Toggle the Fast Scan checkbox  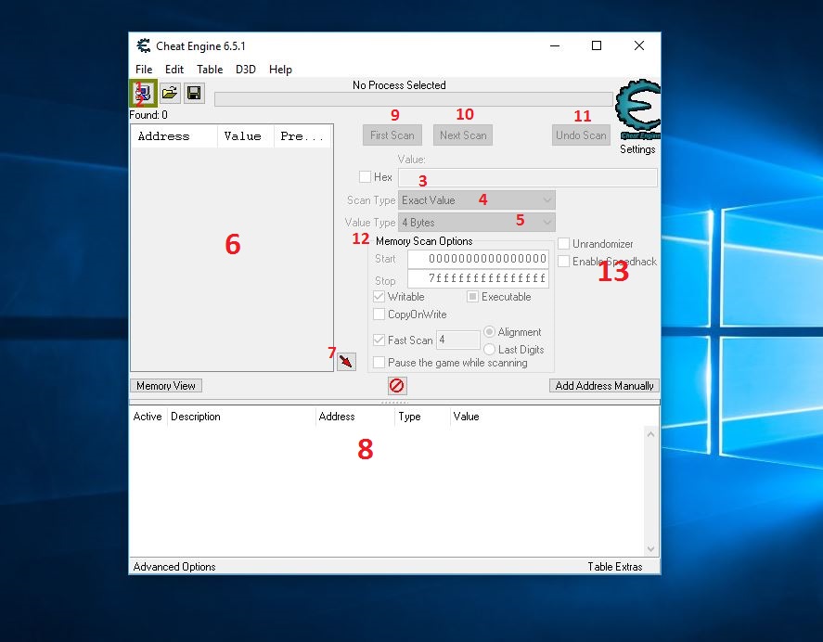379,340
